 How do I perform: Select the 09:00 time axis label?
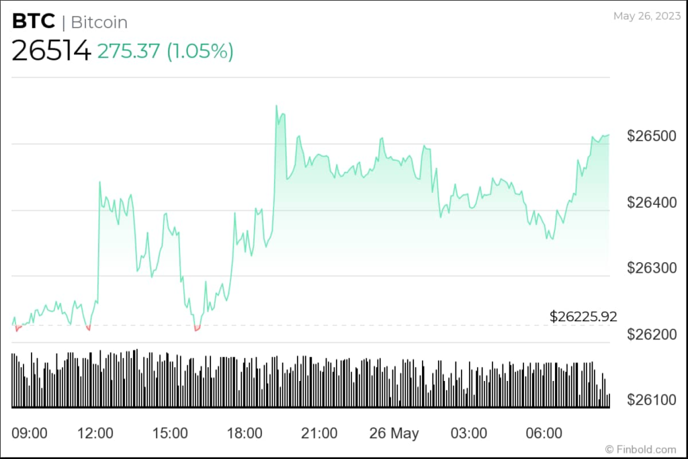[x=30, y=433]
